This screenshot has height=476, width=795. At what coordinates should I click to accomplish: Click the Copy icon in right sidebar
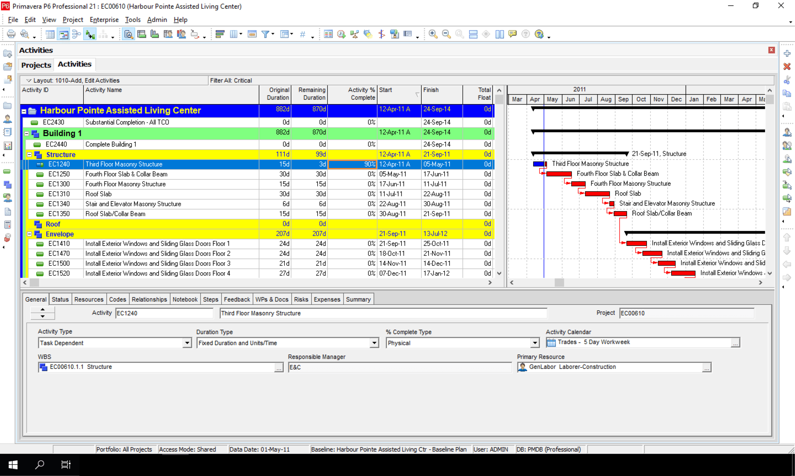click(x=787, y=93)
